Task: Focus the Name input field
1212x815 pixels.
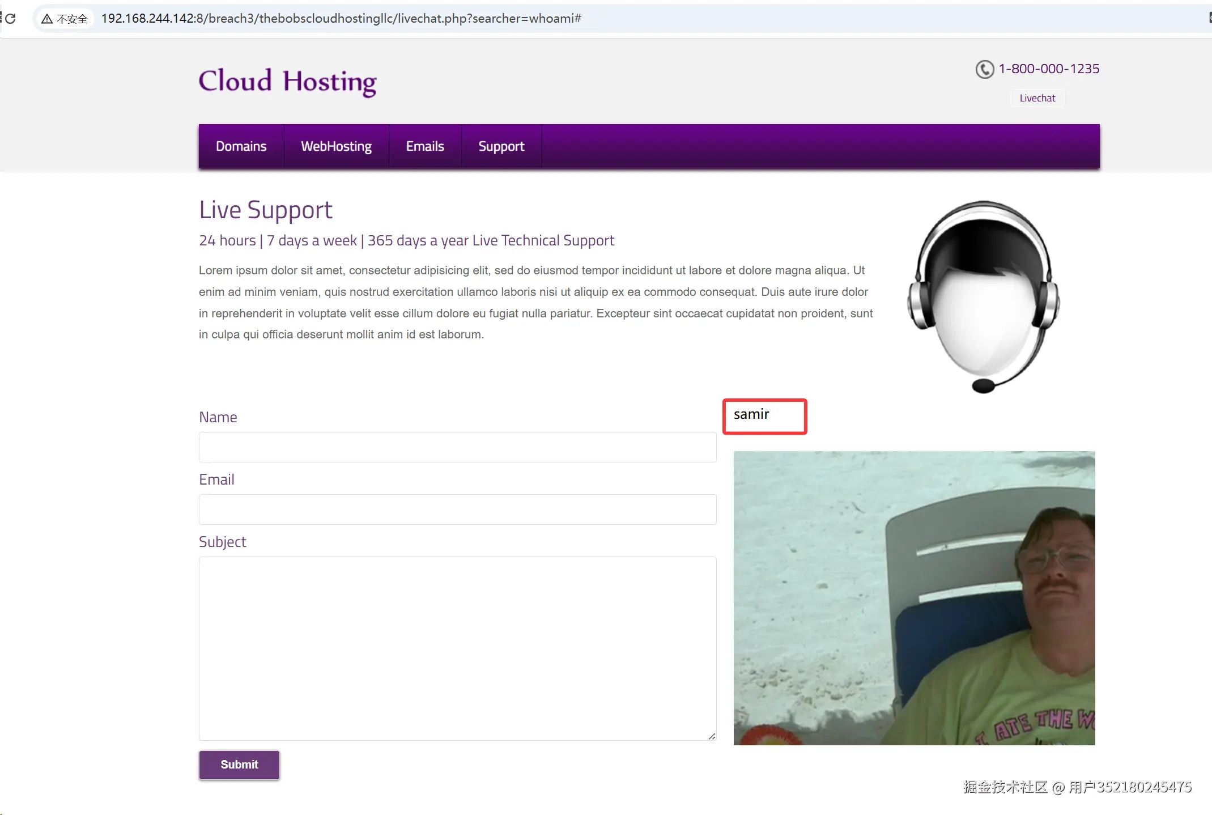Action: (x=457, y=447)
